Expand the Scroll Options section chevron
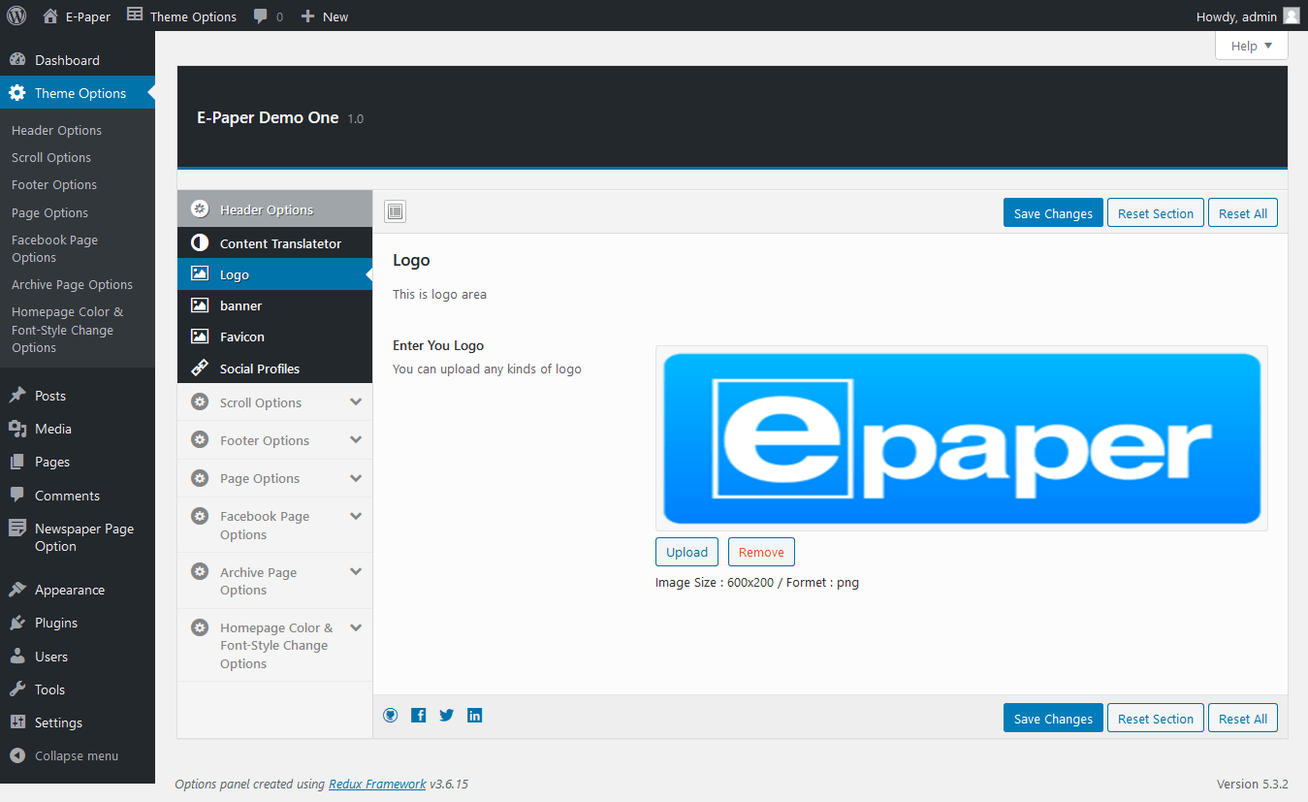Viewport: 1308px width, 802px height. [x=356, y=401]
